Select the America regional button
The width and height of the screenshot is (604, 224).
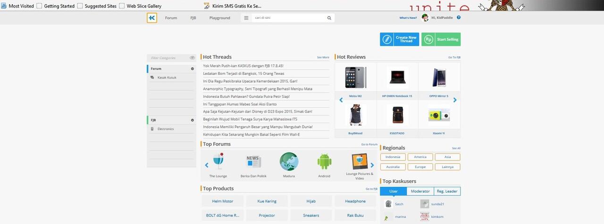click(420, 157)
